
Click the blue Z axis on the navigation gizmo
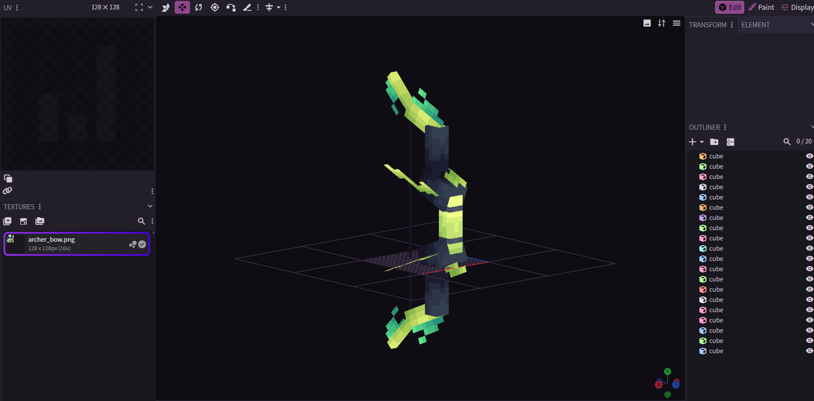(676, 385)
